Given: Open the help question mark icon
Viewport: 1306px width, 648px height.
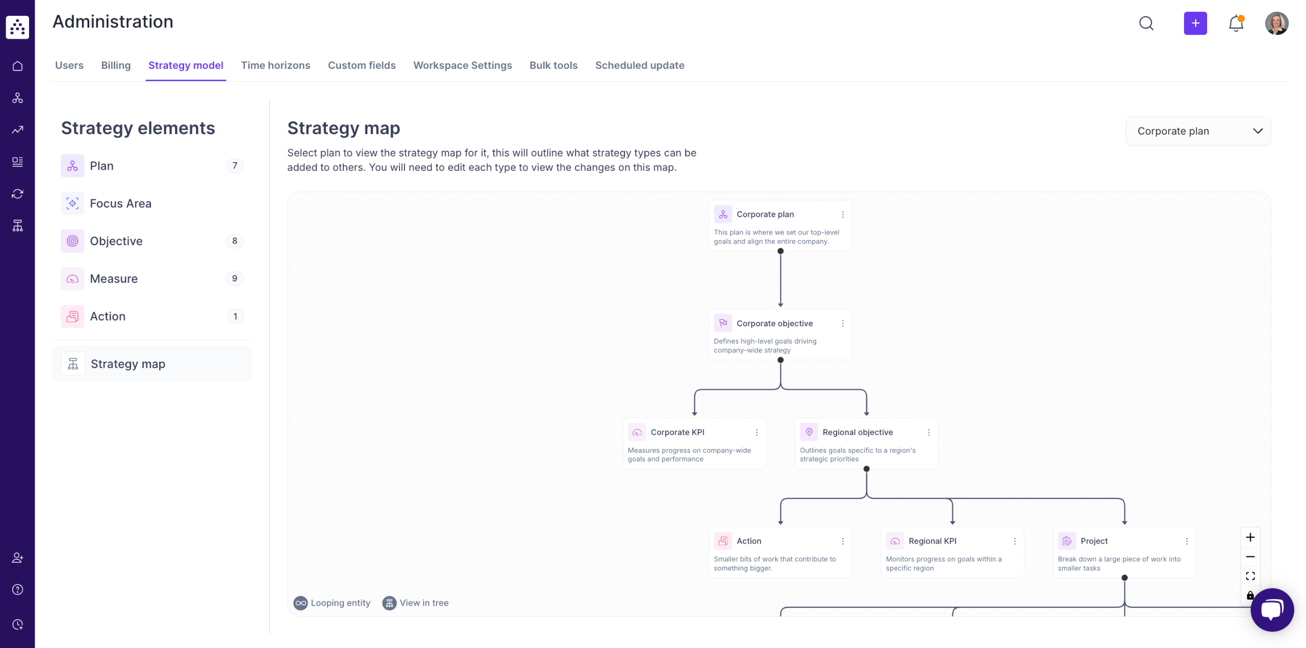Looking at the screenshot, I should point(17,589).
